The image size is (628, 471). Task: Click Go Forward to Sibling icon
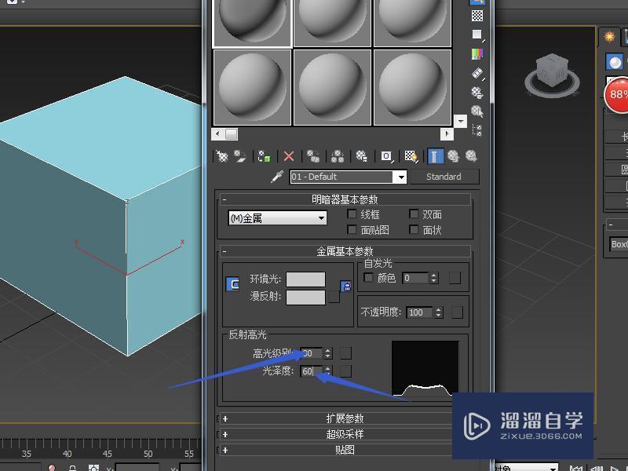(x=472, y=155)
